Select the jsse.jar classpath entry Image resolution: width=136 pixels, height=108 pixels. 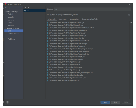coord(65,70)
